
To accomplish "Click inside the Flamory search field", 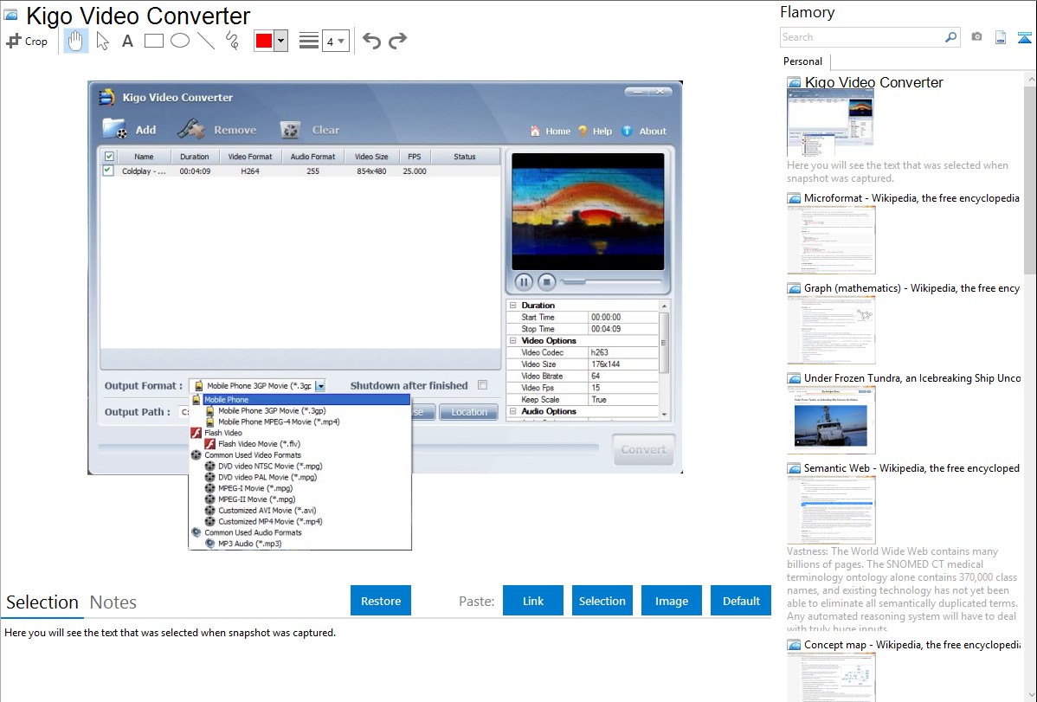I will [861, 37].
